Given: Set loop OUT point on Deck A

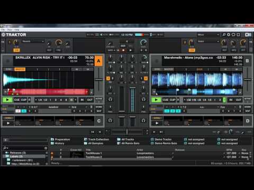Looking at the screenshot, I should point(90,100).
